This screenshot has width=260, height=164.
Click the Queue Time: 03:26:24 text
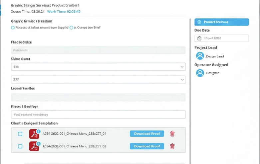[28, 11]
